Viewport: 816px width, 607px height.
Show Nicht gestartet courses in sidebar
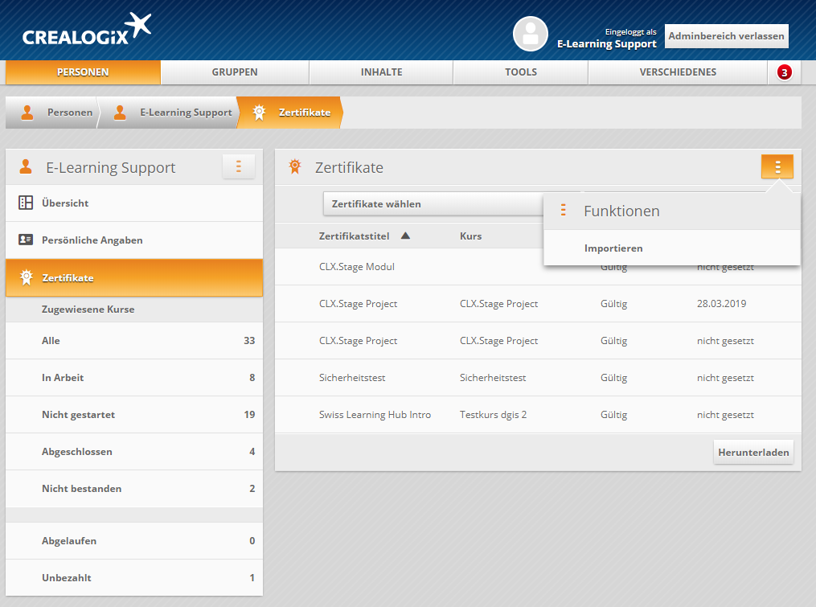pos(78,415)
